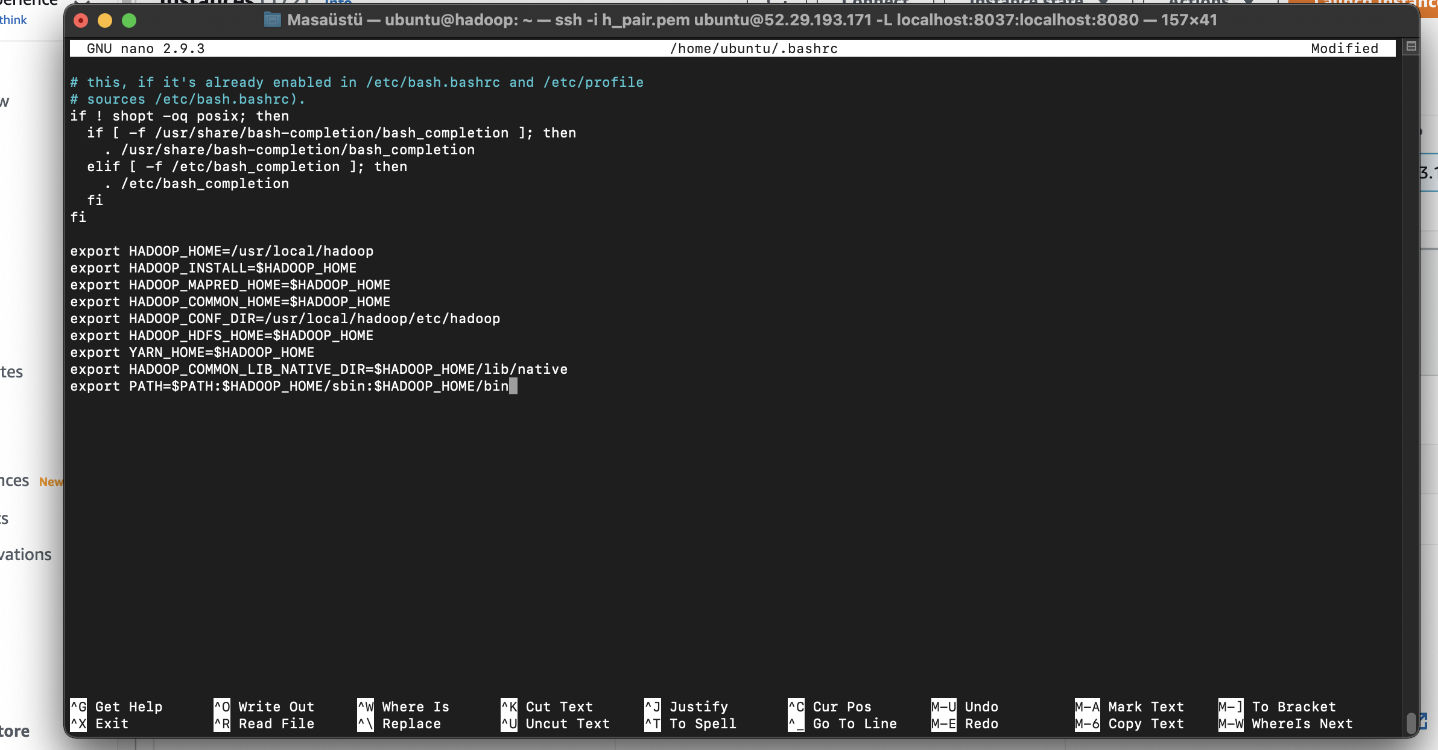Screen dimensions: 1438x750
Task: Close the terminal window with red button
Action: pyautogui.click(x=81, y=20)
